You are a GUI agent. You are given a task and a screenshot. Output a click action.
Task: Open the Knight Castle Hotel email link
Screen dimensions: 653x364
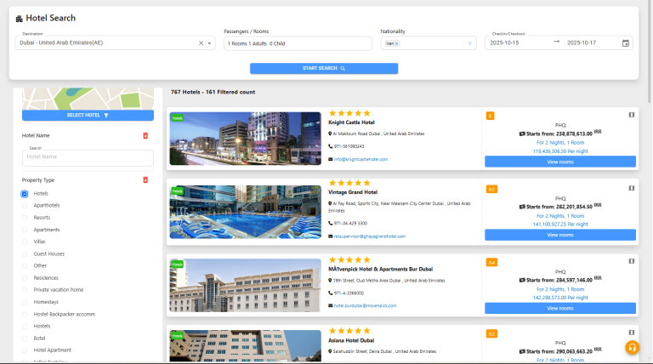point(361,159)
